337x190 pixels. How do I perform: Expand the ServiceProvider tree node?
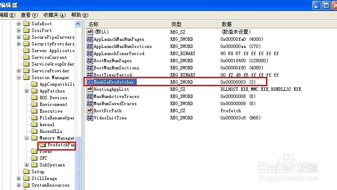coord(19,71)
